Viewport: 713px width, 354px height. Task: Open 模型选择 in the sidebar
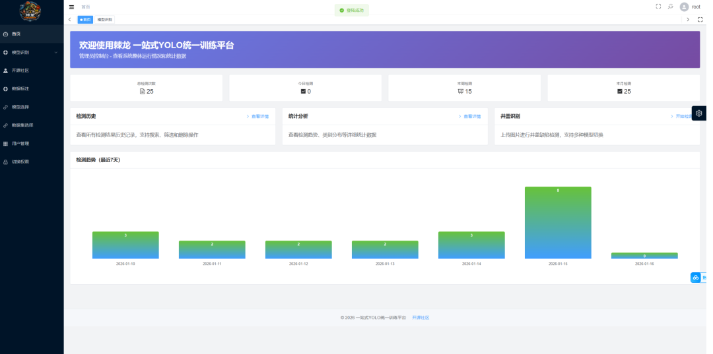pyautogui.click(x=32, y=107)
